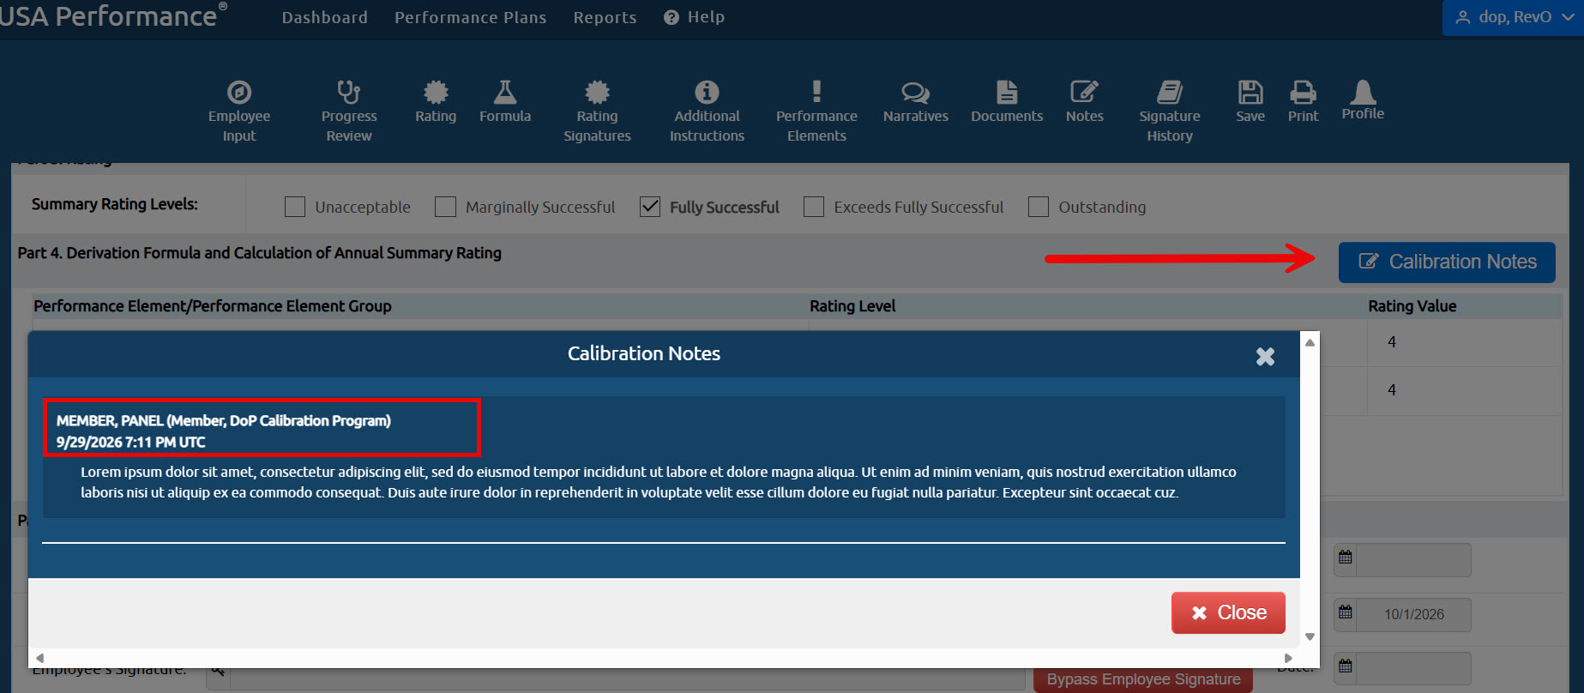Dismiss Calibration Notes with the X icon

pyautogui.click(x=1265, y=356)
